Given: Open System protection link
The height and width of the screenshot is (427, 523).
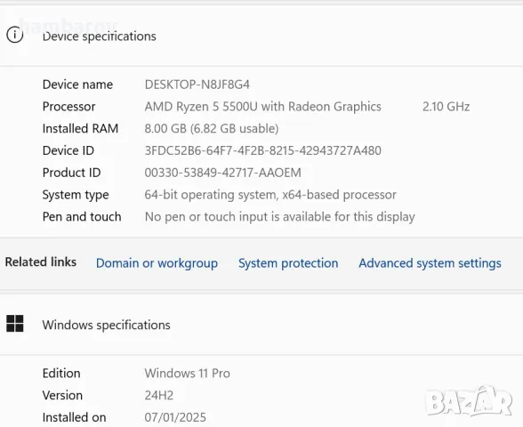Looking at the screenshot, I should click(288, 263).
